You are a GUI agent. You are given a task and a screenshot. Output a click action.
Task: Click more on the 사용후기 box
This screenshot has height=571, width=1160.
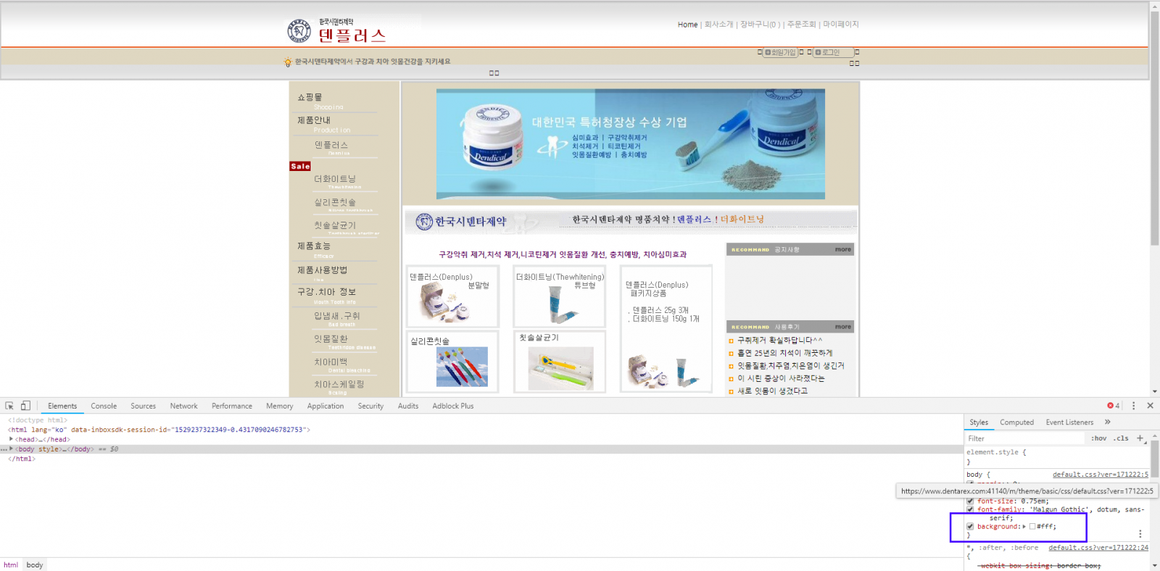point(842,327)
